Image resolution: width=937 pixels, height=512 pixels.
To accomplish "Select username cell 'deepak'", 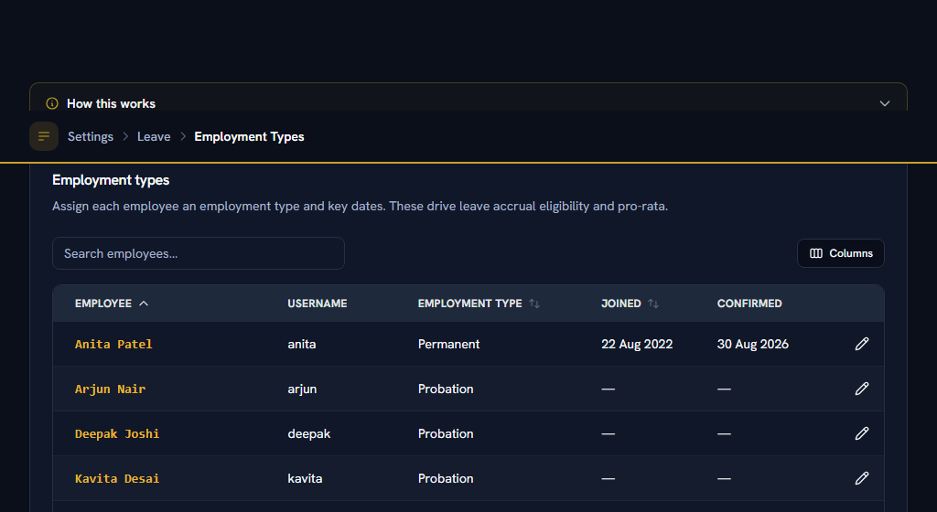I will [x=309, y=433].
